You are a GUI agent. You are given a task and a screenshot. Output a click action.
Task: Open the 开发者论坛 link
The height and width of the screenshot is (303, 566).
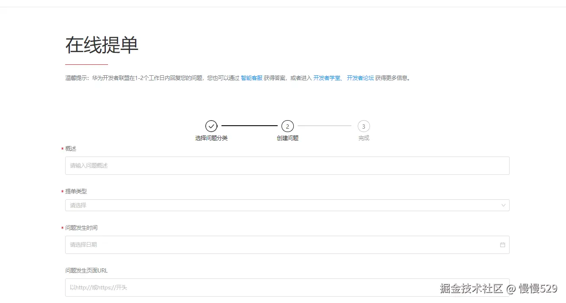tap(360, 78)
